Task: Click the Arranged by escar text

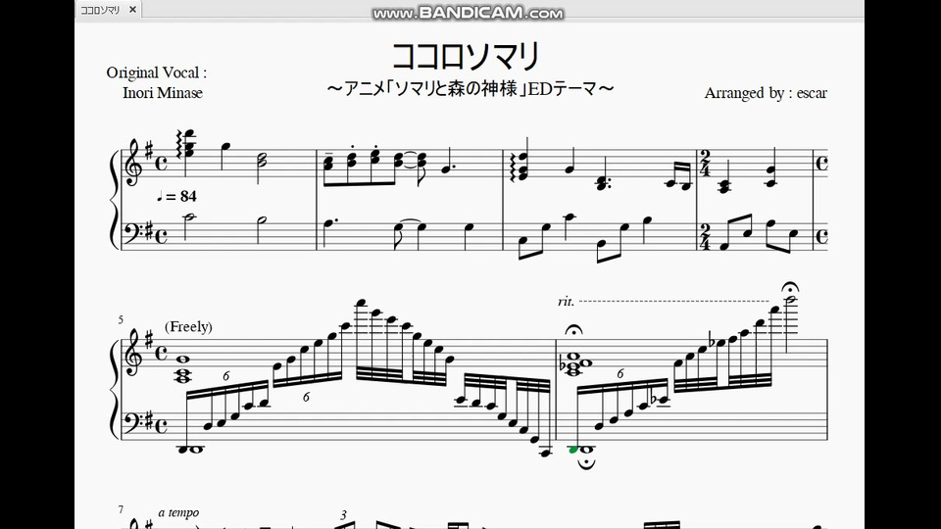Action: [x=766, y=93]
